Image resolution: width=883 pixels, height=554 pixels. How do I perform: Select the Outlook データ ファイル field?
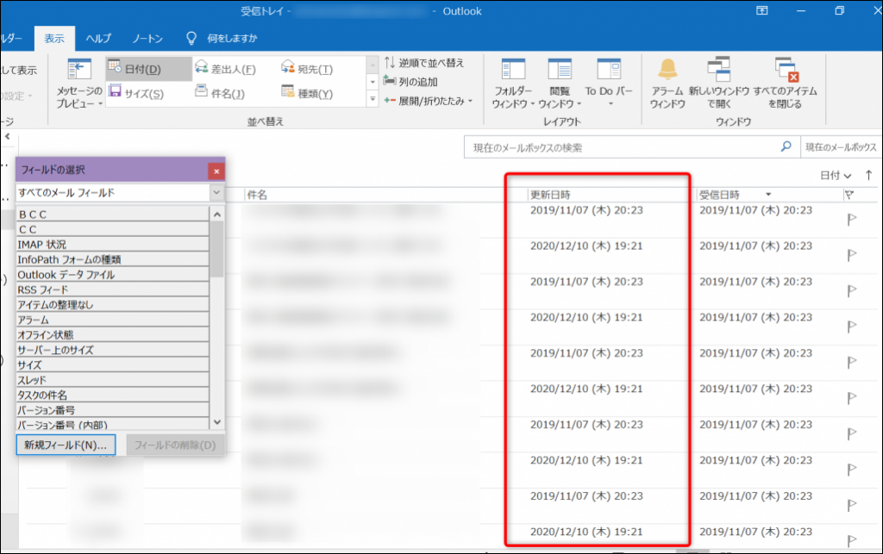[113, 275]
